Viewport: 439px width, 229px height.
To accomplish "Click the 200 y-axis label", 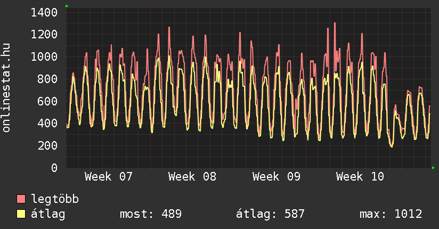I will 47,146.
